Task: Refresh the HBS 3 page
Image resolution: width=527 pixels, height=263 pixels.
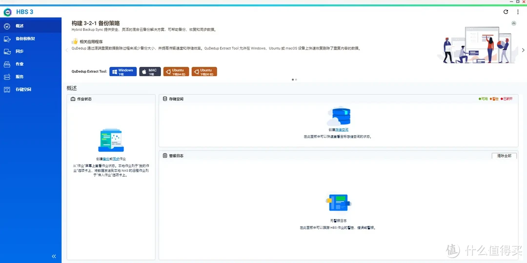Action: tap(506, 12)
